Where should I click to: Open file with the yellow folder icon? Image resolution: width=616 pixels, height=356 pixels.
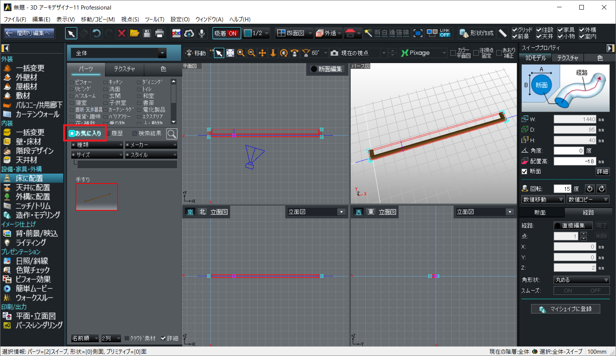[134, 33]
